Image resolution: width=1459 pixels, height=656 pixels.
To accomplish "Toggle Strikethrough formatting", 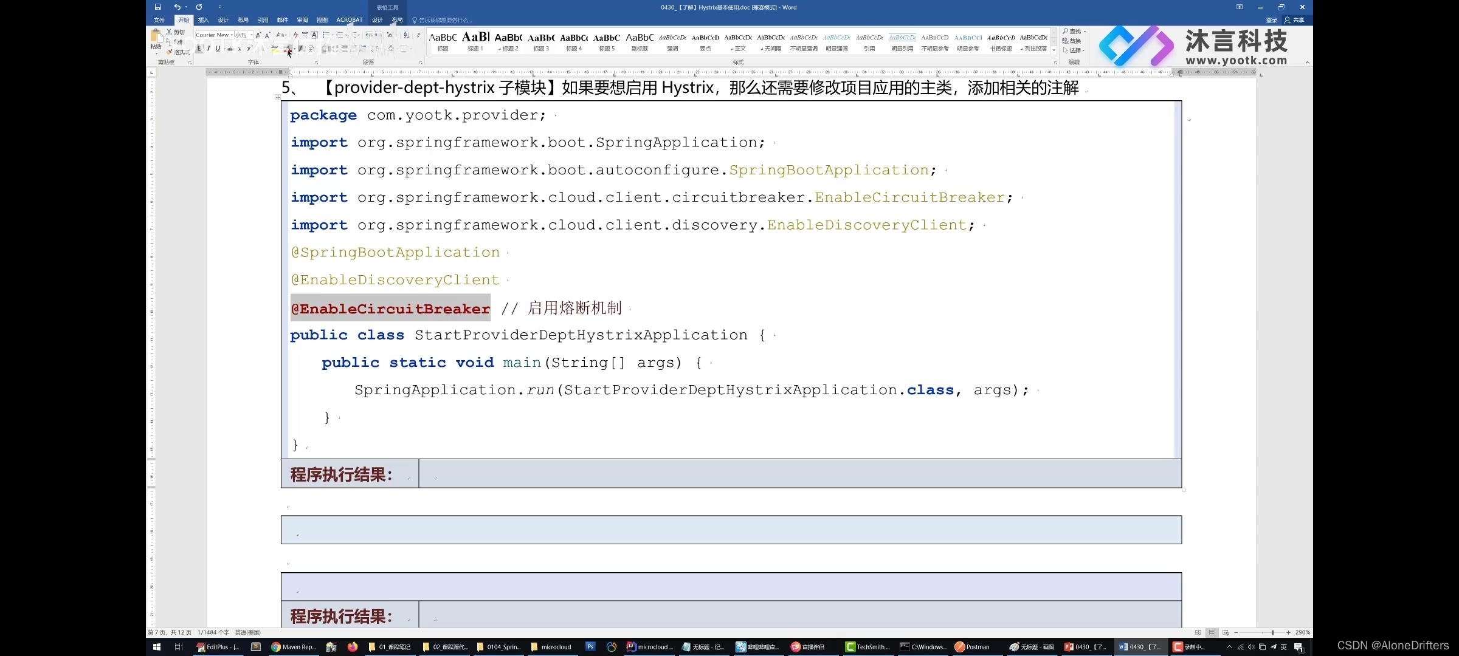I will pos(230,49).
